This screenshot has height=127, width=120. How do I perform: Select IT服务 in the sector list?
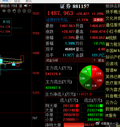click(x=111, y=115)
